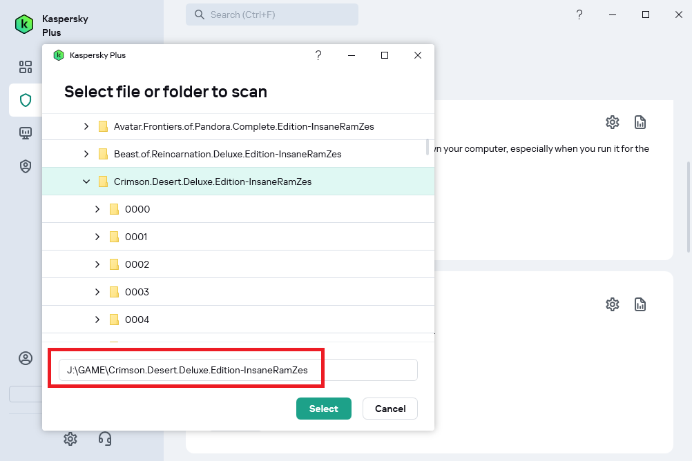Open the Privacy sidebar icon
Image resolution: width=692 pixels, height=461 pixels.
click(26, 166)
